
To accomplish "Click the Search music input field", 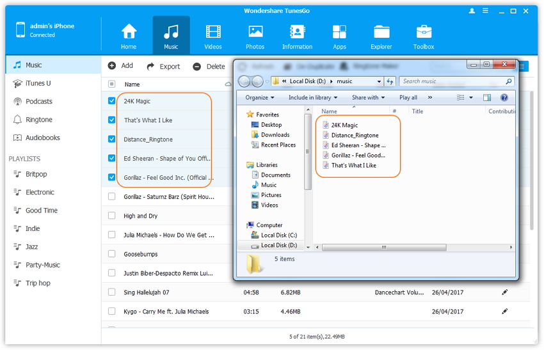I will pyautogui.click(x=453, y=81).
